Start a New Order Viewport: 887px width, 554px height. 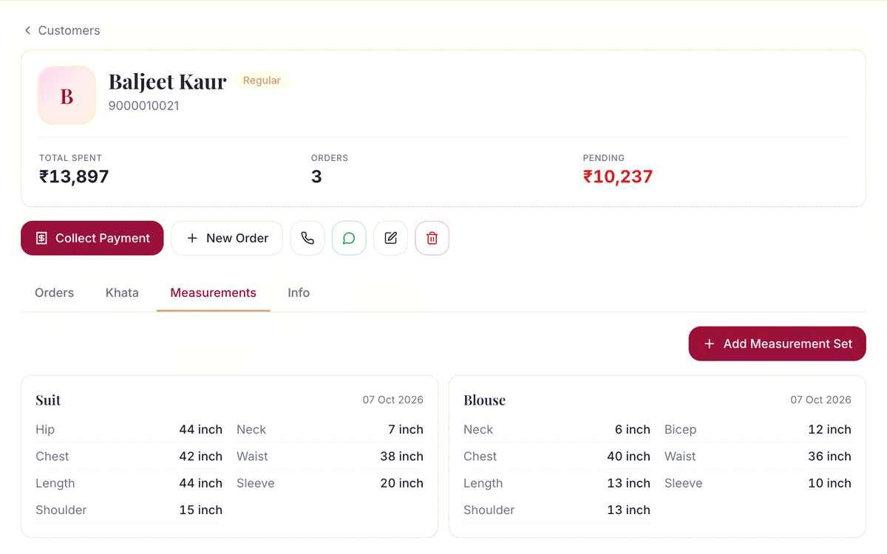click(x=227, y=238)
